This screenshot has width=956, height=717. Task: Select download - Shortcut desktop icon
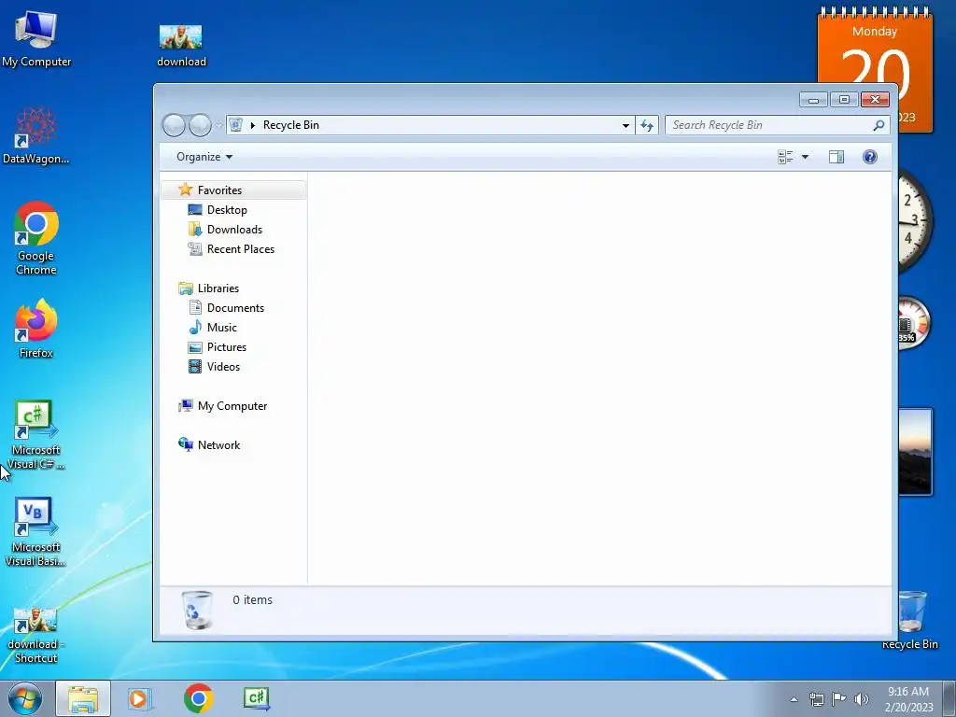point(36,635)
